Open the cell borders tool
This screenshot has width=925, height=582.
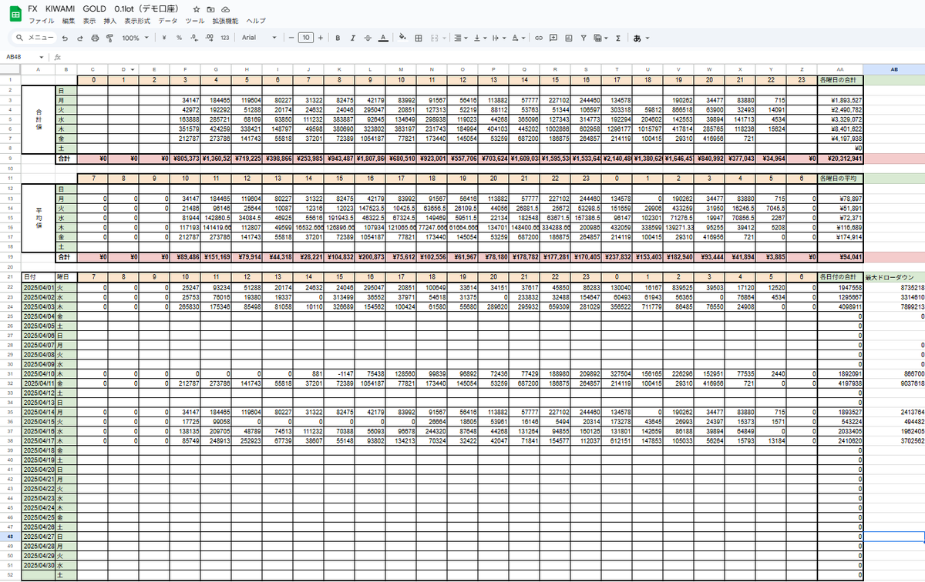click(419, 37)
